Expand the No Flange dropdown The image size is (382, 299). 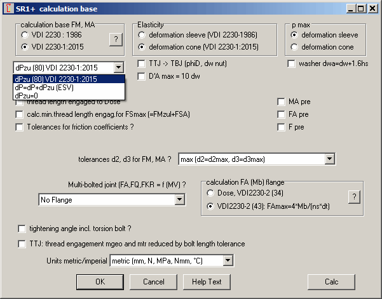pos(180,200)
